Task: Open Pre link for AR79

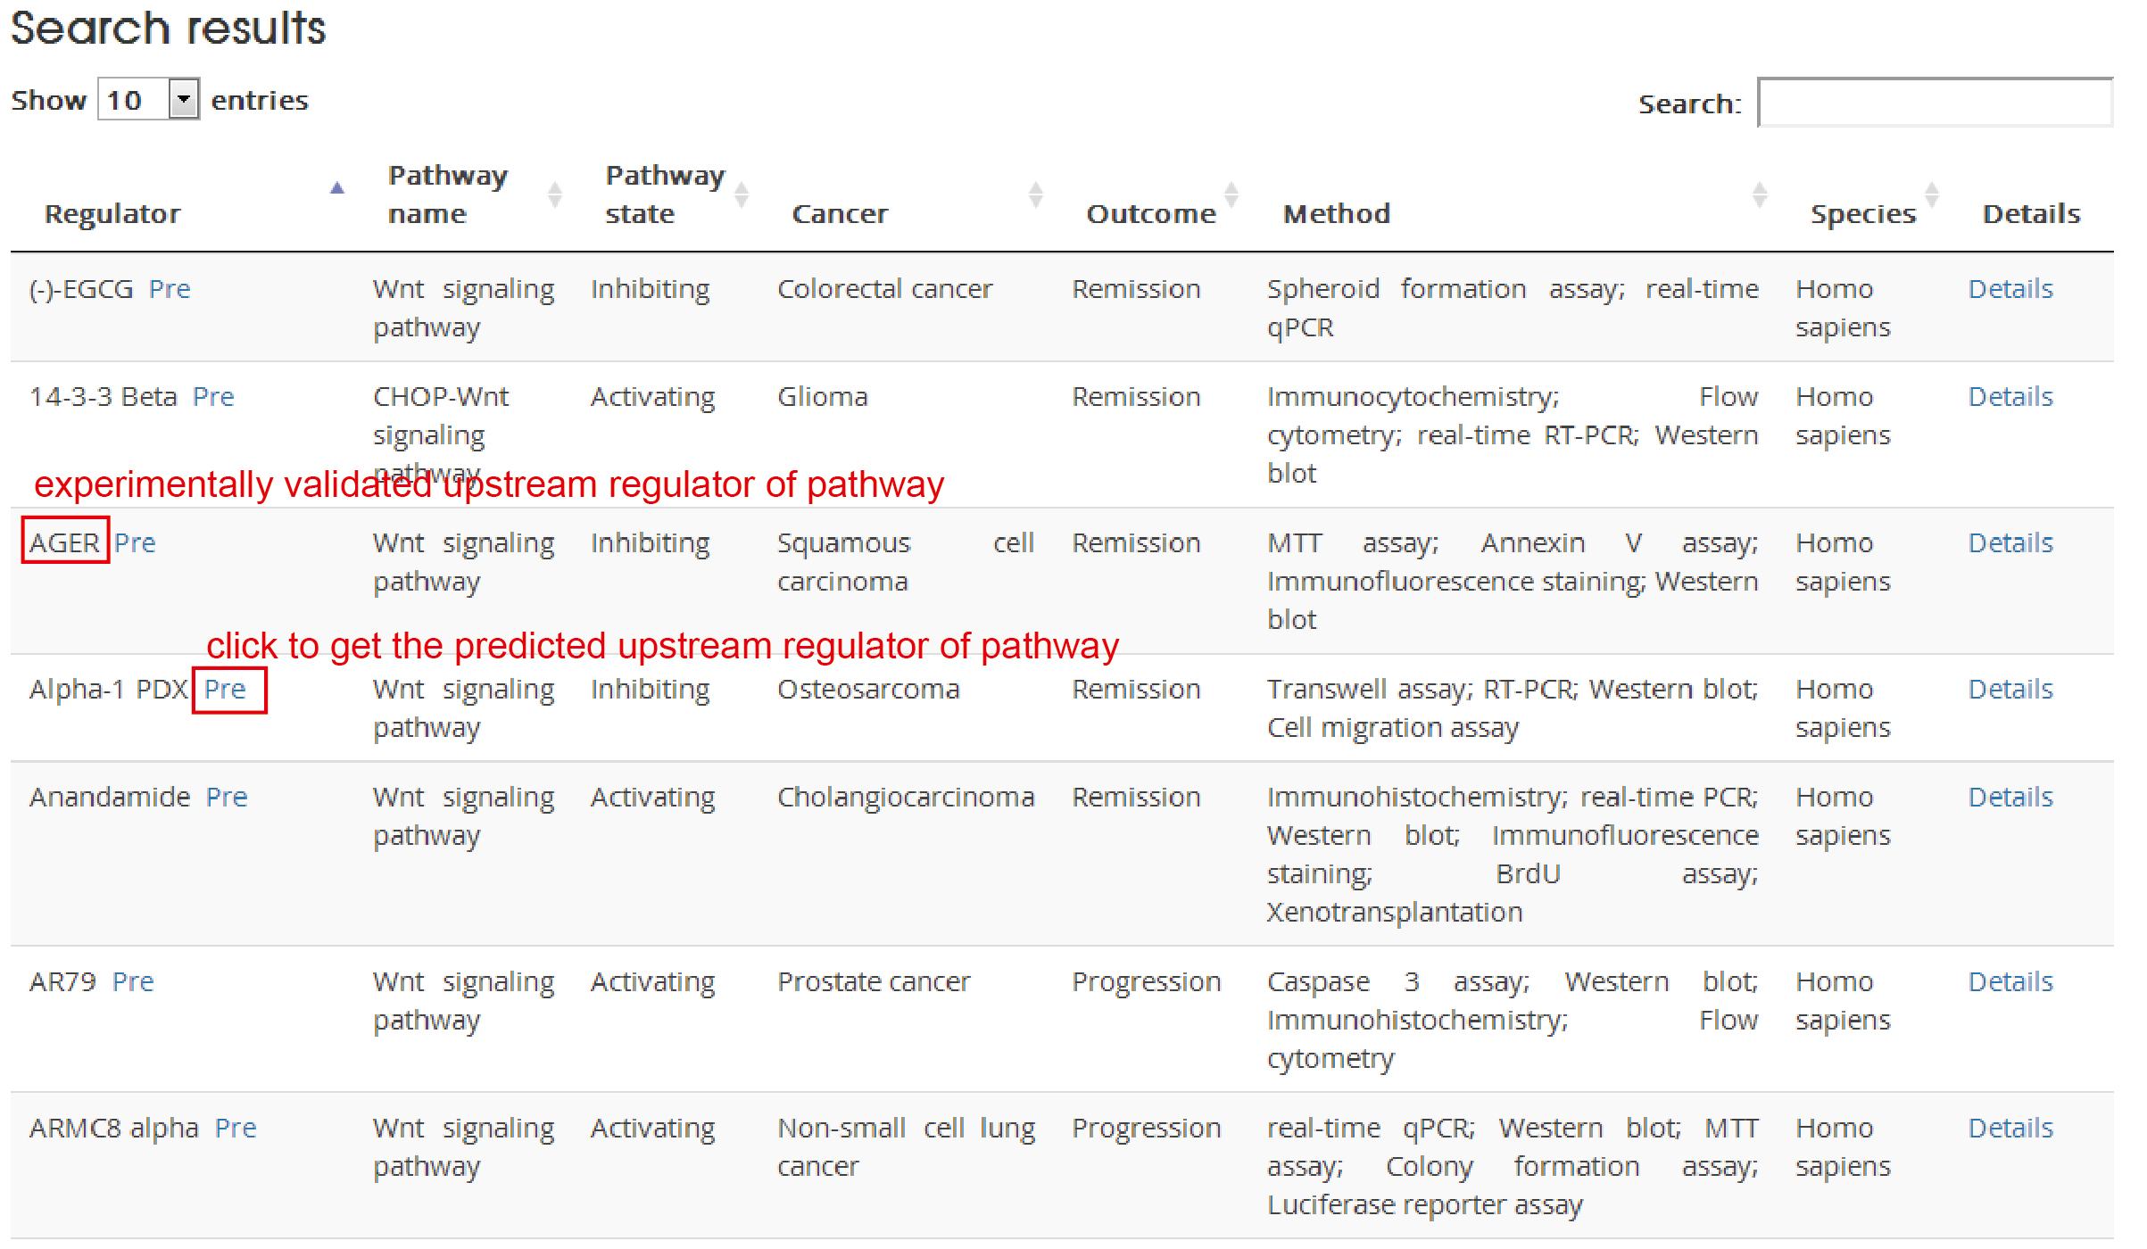Action: (x=133, y=982)
